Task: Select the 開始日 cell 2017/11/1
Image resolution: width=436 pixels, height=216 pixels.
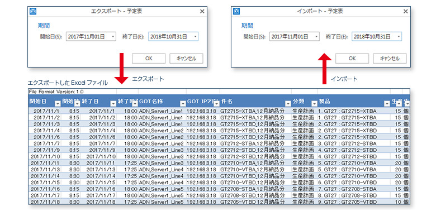Action: pyautogui.click(x=44, y=111)
